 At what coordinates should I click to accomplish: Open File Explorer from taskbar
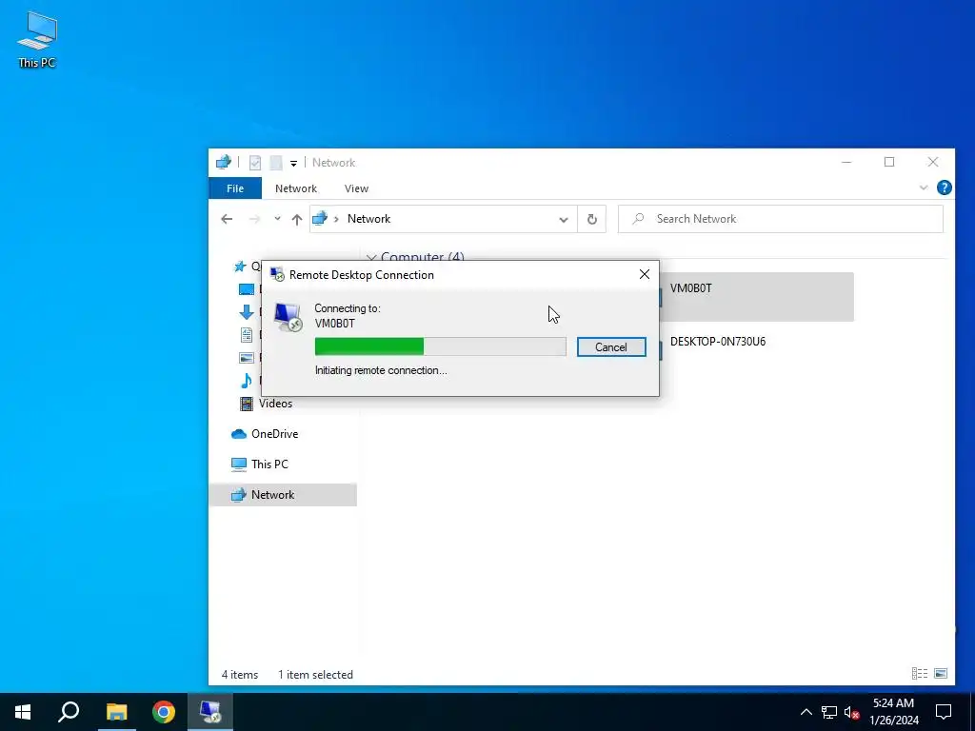click(x=116, y=712)
